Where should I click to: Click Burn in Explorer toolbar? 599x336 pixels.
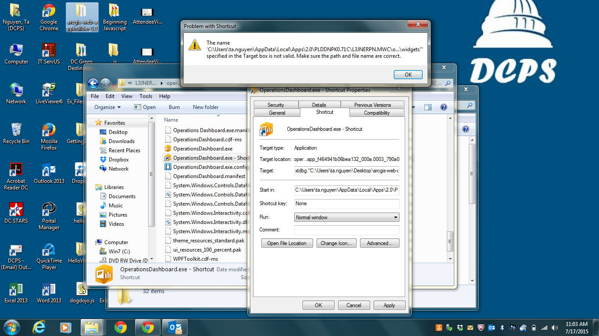coord(174,107)
